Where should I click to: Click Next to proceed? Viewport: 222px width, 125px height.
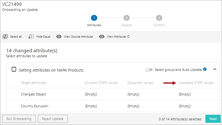pyautogui.click(x=213, y=119)
